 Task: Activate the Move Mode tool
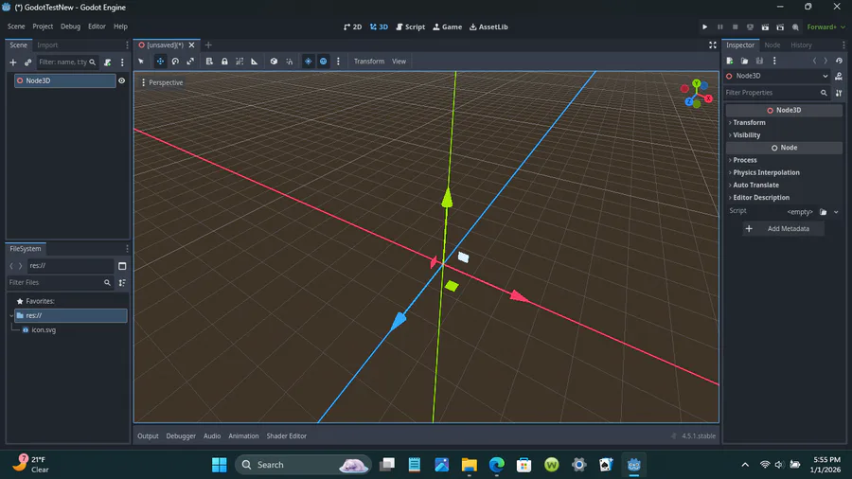click(x=160, y=62)
